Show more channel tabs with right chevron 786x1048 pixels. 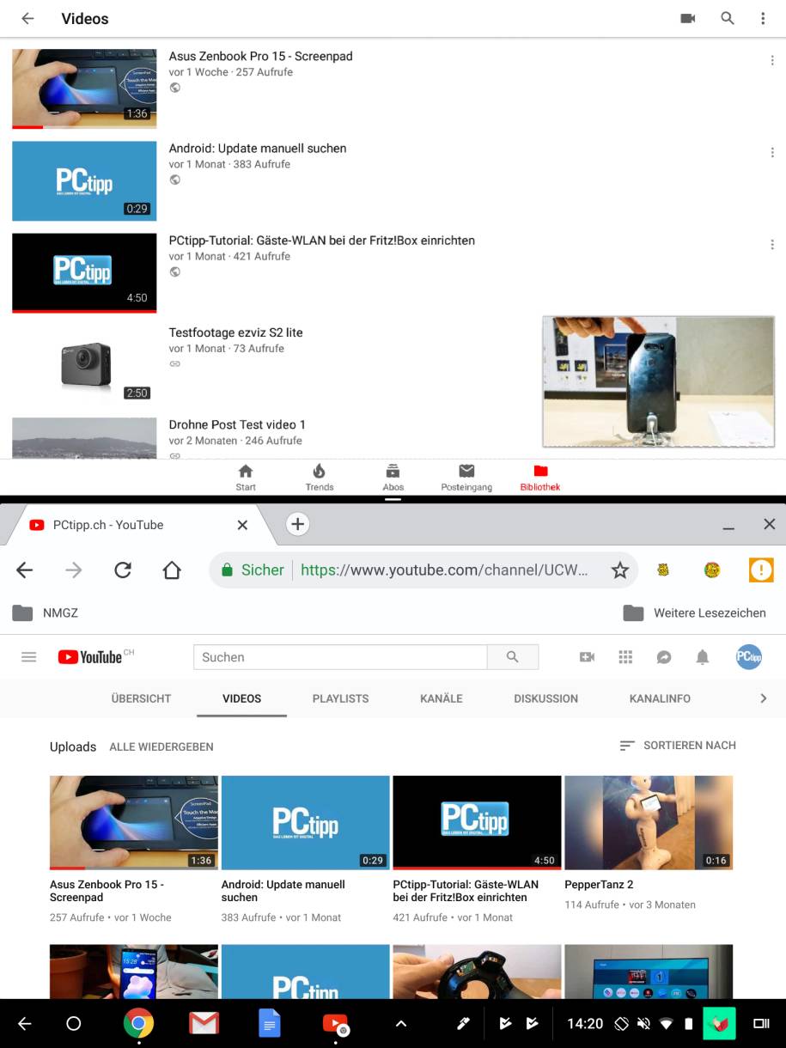pyautogui.click(x=763, y=698)
